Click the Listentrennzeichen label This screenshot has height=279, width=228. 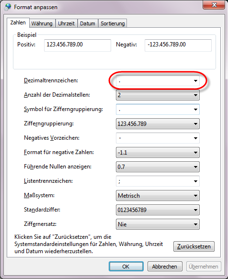(48, 181)
